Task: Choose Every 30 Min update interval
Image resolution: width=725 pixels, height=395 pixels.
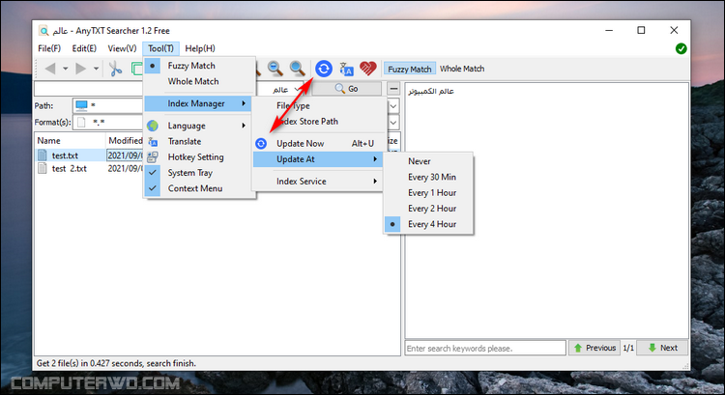Action: click(428, 177)
